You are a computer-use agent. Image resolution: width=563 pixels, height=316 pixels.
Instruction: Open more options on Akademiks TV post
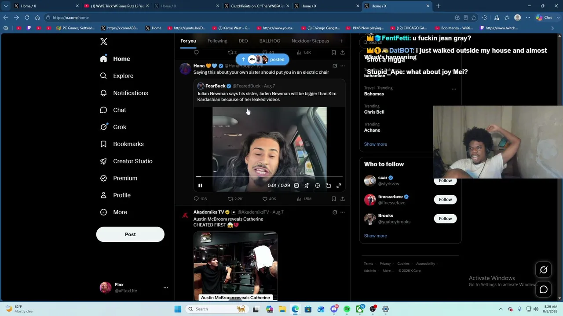click(343, 212)
